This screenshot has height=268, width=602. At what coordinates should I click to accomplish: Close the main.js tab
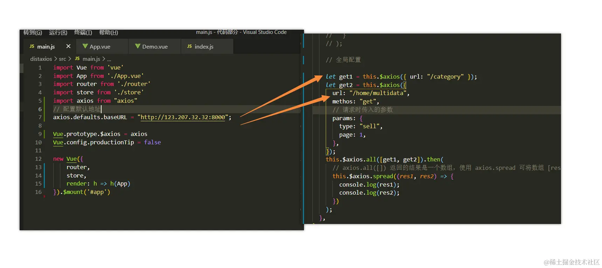pyautogui.click(x=68, y=46)
